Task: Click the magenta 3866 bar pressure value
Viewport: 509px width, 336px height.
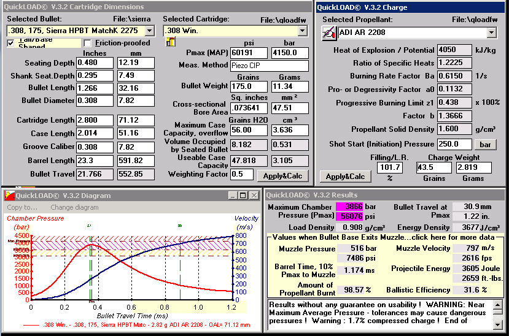Action: coord(349,207)
